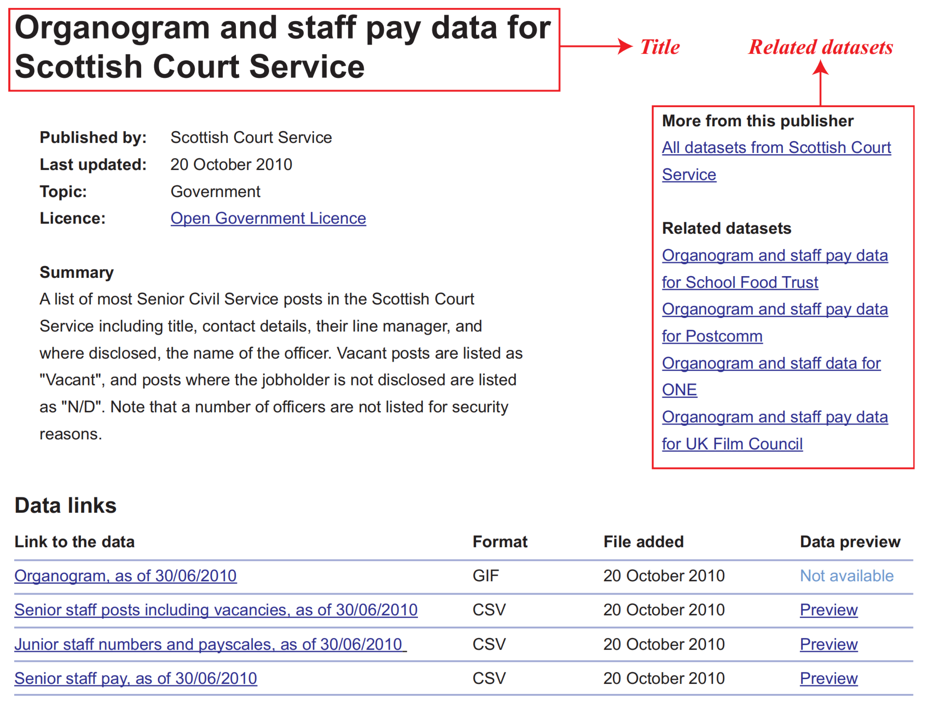This screenshot has width=925, height=703.
Task: Open School Food Trust organogram dataset link
Action: coord(775,256)
